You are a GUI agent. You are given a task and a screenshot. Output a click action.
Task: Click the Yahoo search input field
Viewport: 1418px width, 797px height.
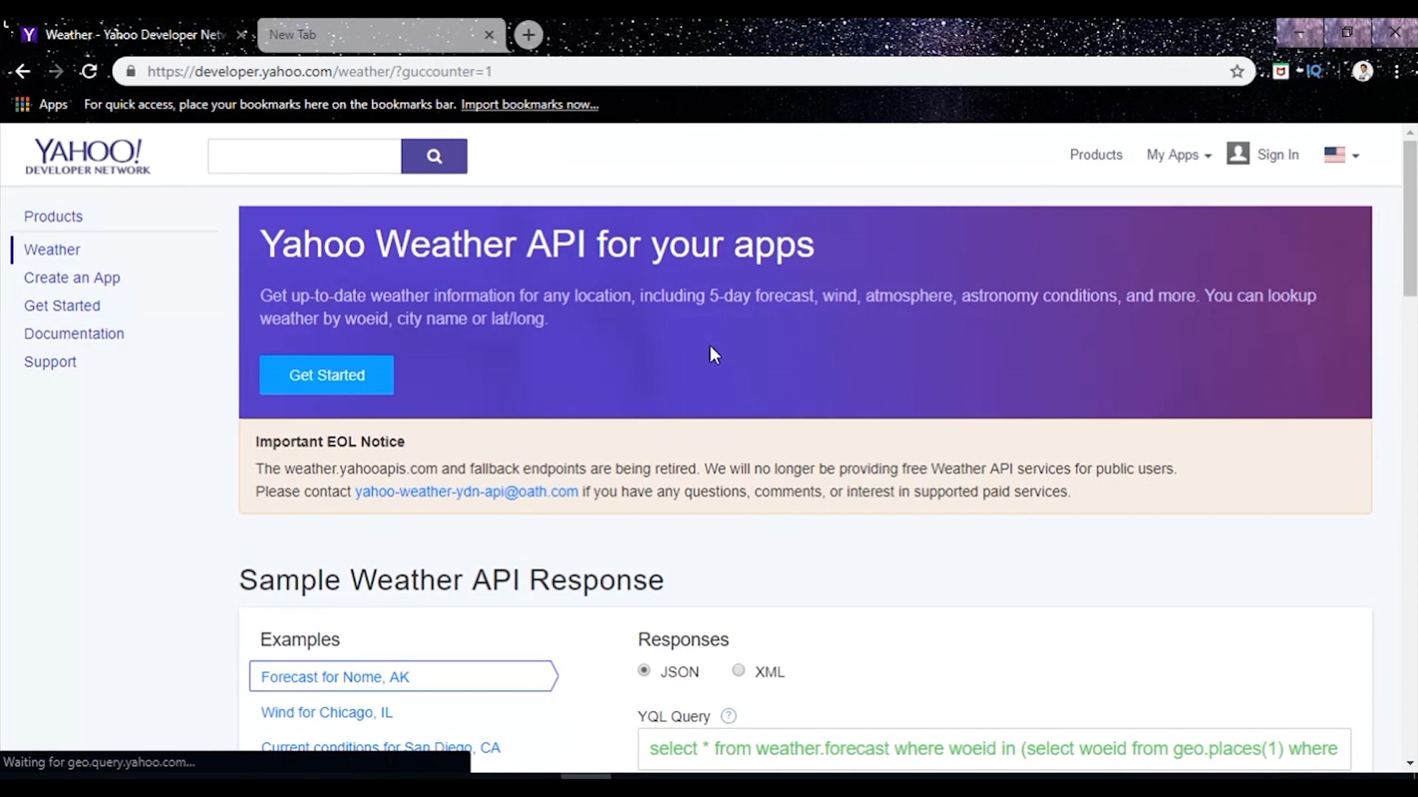(x=304, y=156)
